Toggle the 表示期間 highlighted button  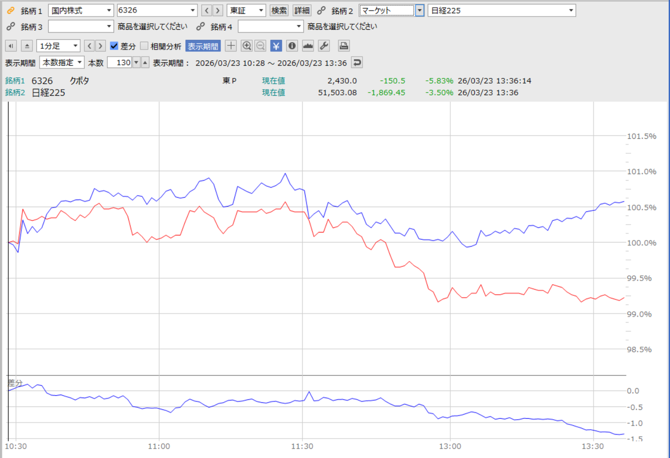click(203, 46)
